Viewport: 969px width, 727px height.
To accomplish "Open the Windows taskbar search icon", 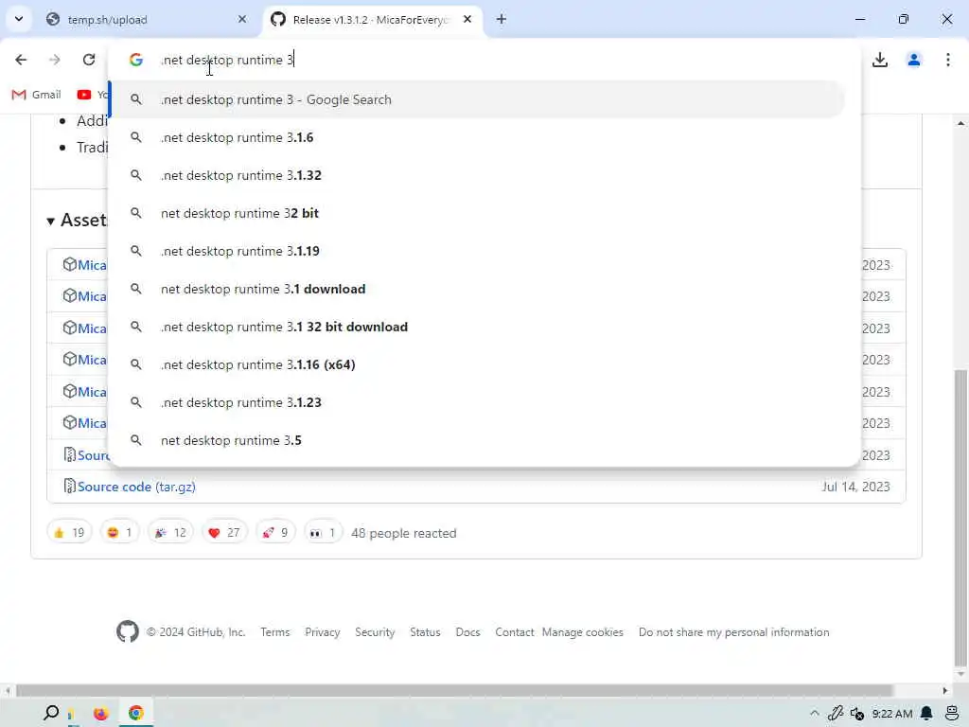I will [51, 713].
